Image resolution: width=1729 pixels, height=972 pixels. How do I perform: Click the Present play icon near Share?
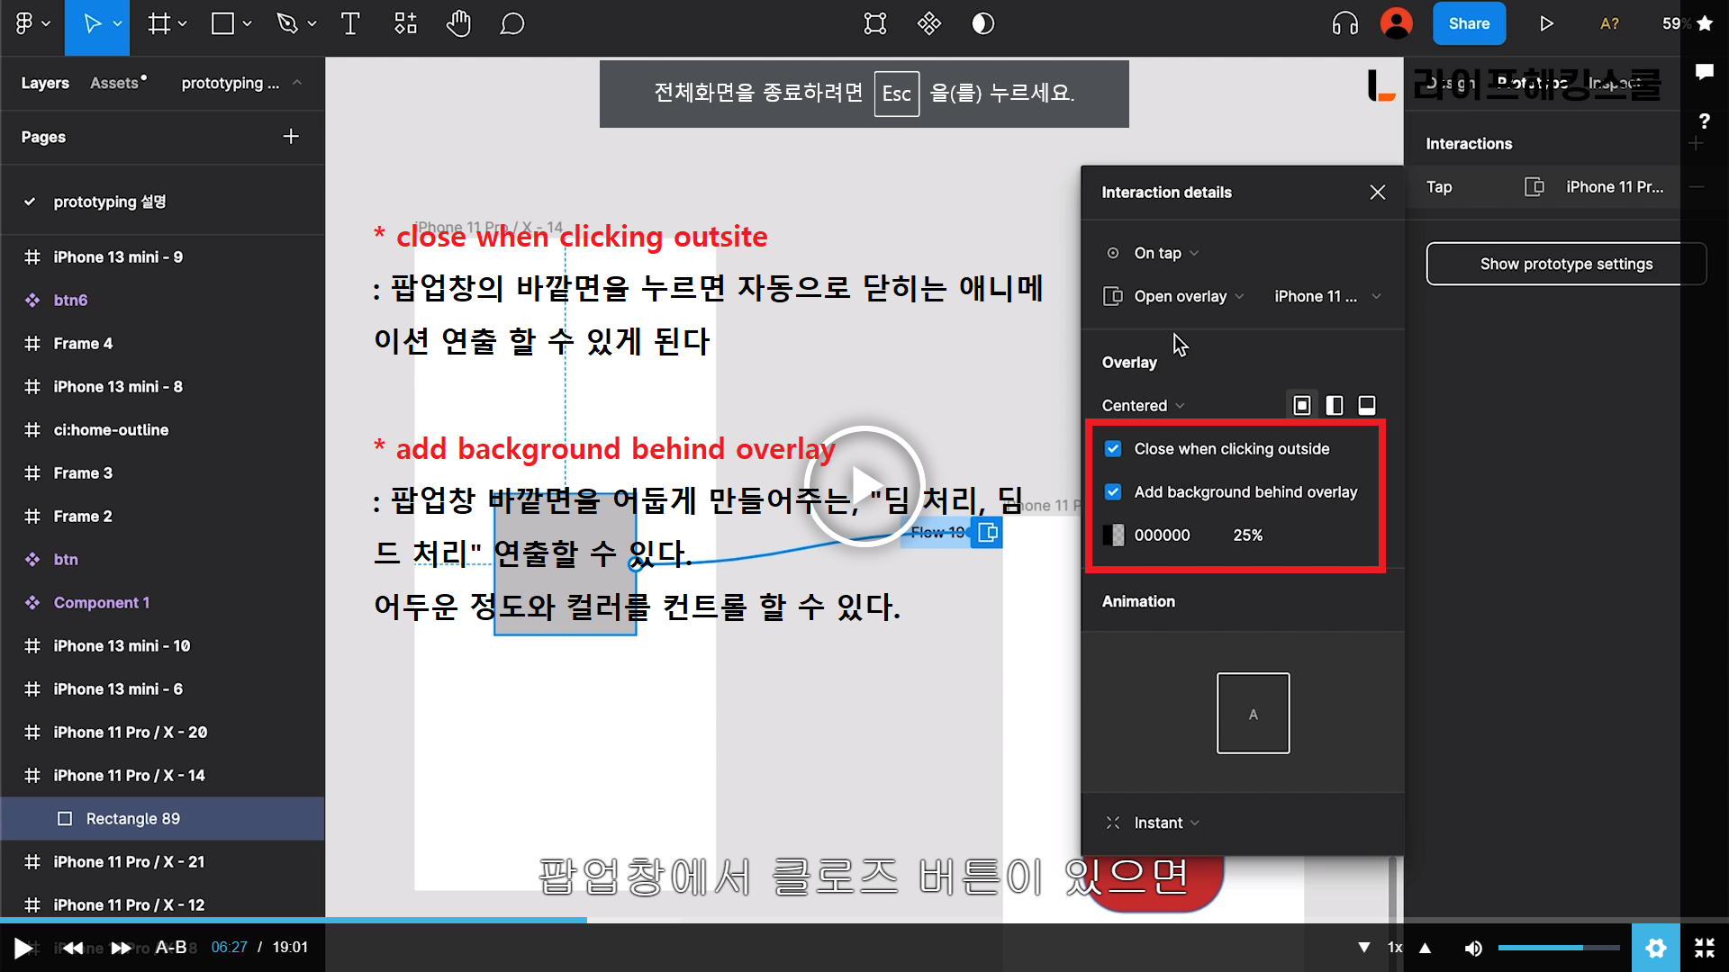(1546, 24)
